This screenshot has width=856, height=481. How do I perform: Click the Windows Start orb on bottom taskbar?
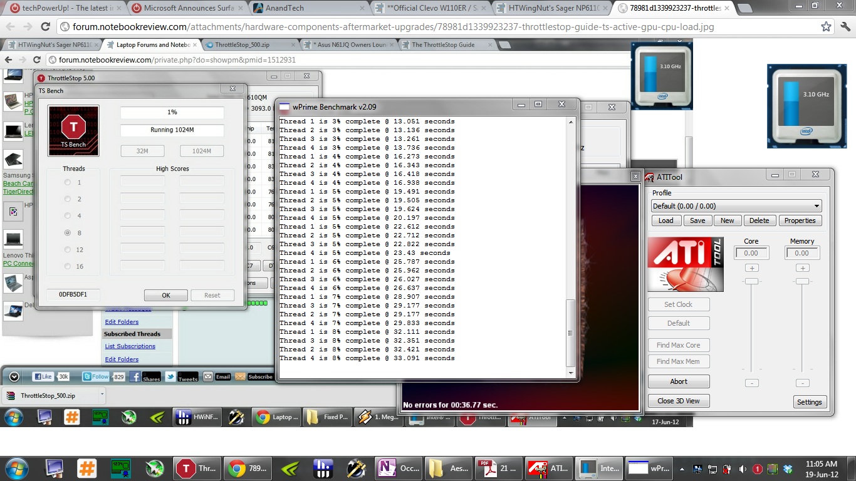point(17,468)
